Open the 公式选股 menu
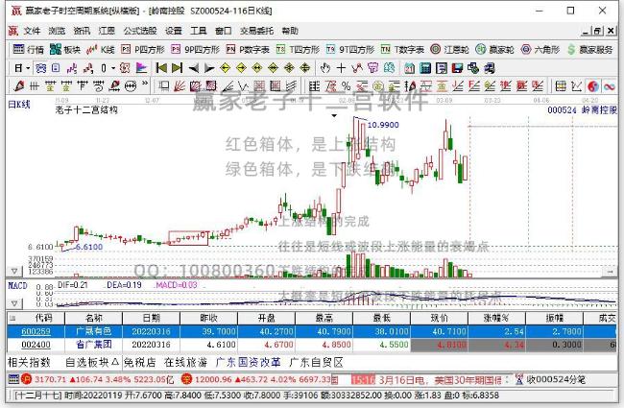 tap(140, 31)
